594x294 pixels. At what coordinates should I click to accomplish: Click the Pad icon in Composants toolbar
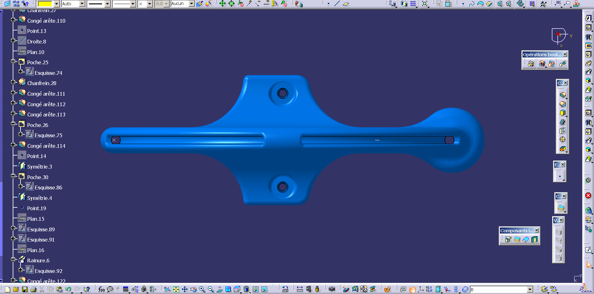508,239
